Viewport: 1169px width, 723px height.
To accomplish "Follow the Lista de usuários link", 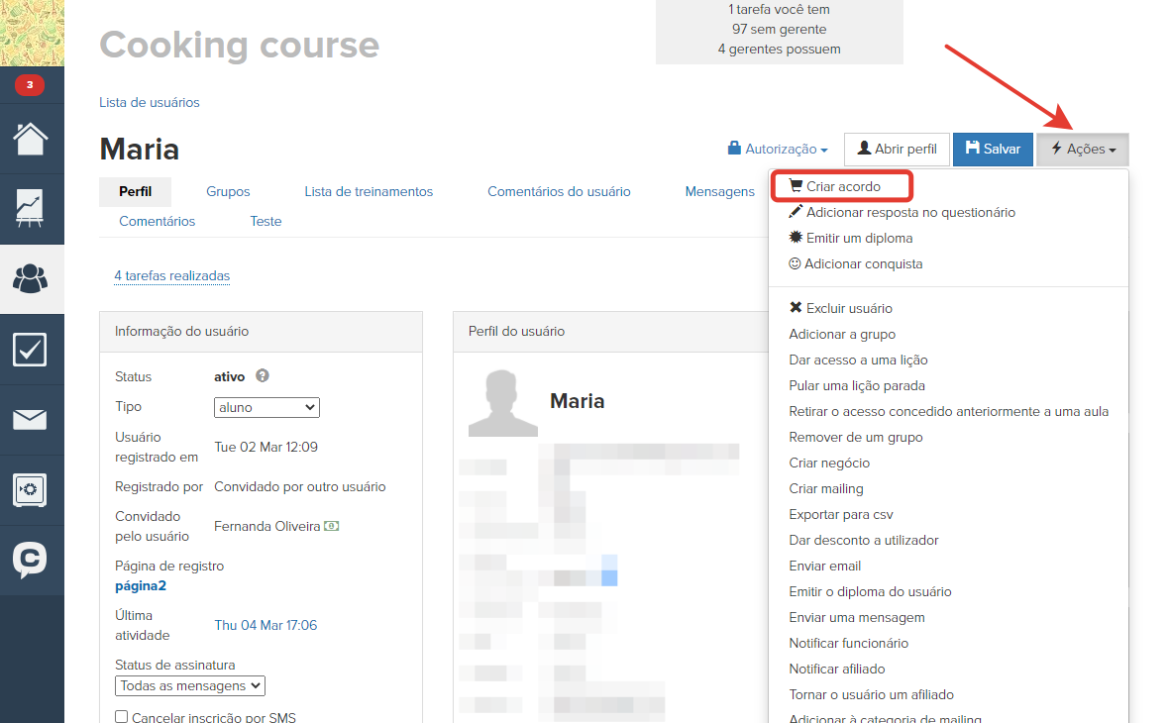I will click(x=149, y=102).
